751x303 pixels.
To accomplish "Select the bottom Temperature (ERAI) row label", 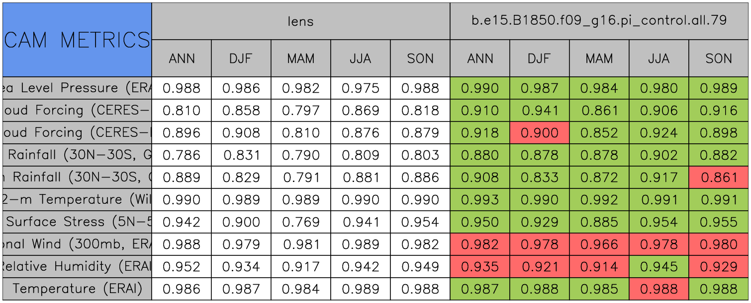I will (77, 289).
